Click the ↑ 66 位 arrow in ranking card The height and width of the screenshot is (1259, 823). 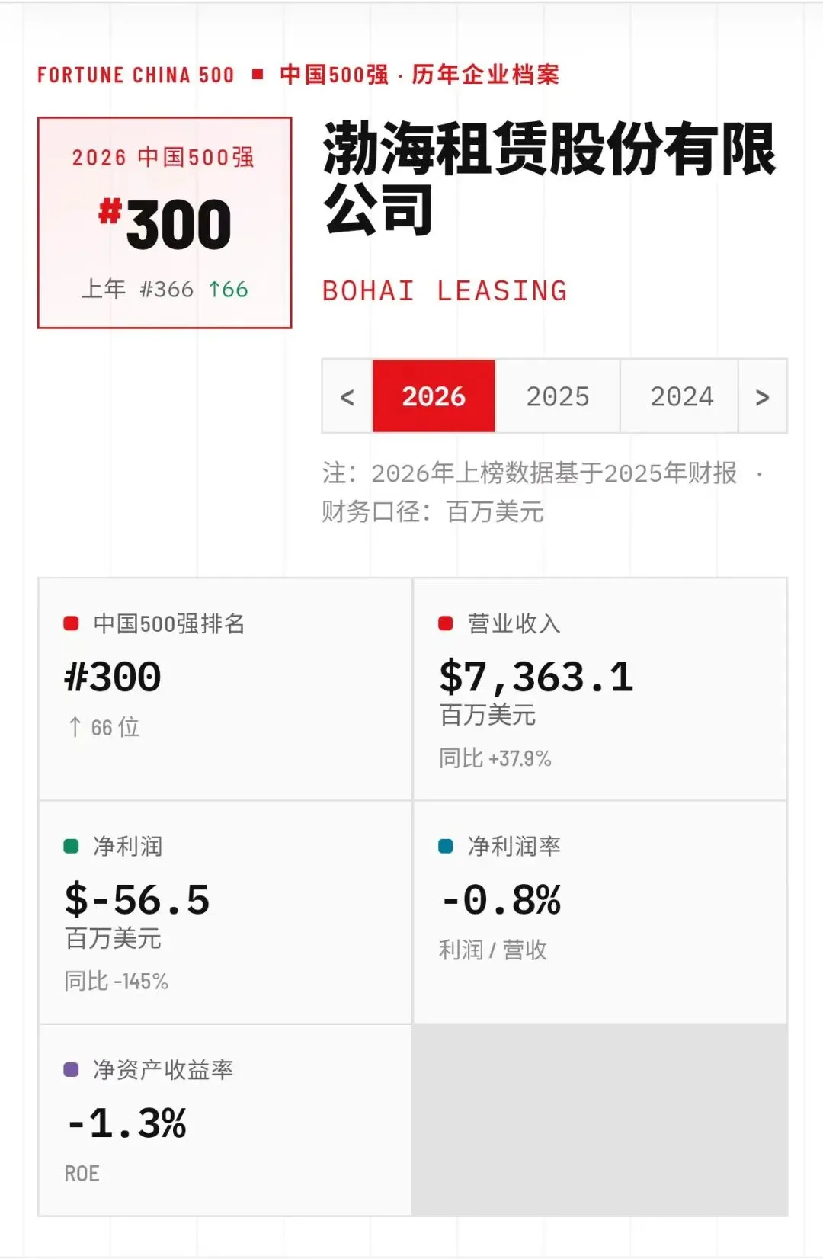(75, 727)
